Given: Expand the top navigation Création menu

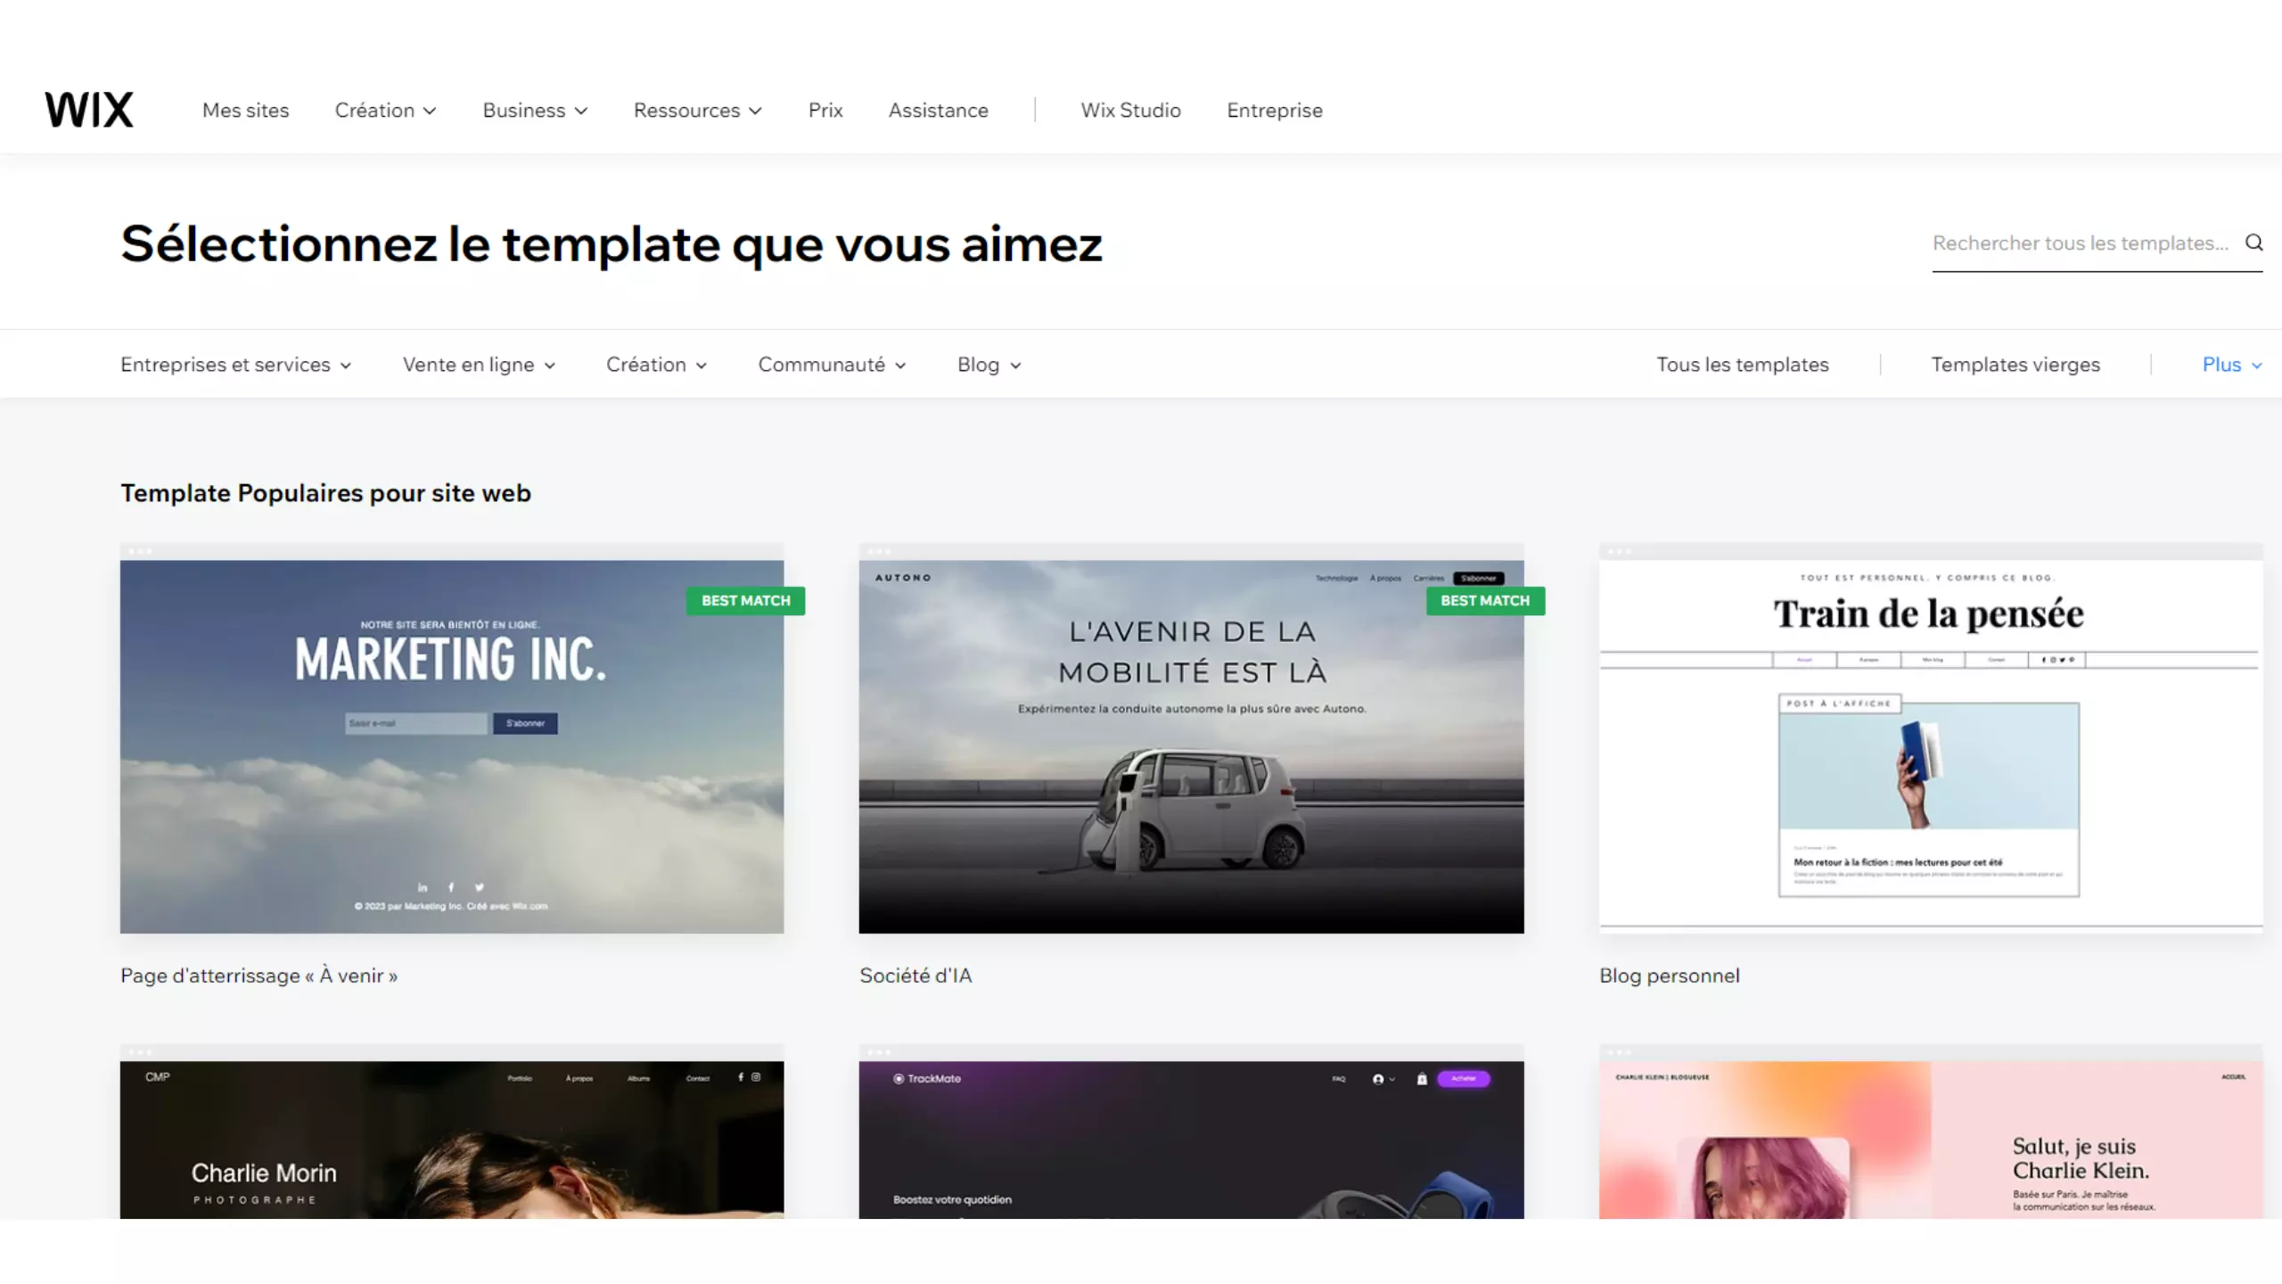Looking at the screenshot, I should [x=386, y=111].
